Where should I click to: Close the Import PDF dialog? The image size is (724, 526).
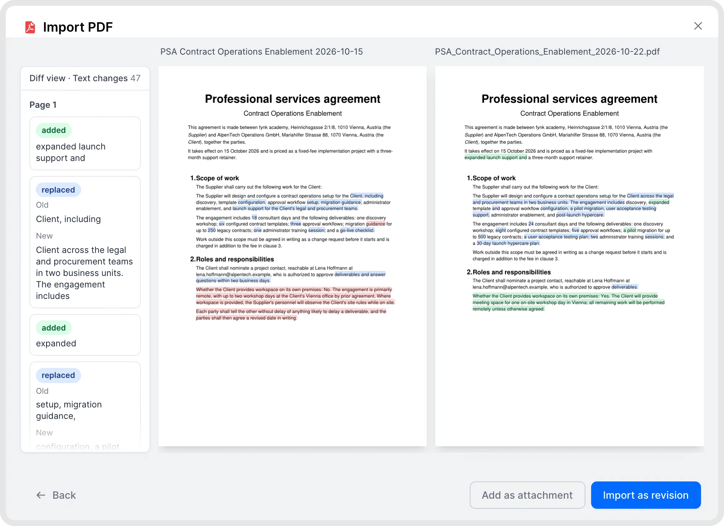coord(698,26)
